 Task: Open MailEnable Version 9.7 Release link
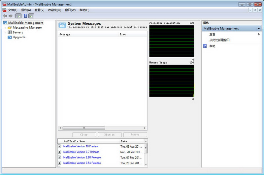81,152
